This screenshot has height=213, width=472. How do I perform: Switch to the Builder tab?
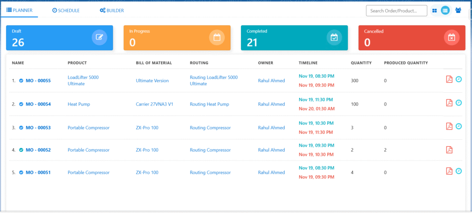[x=112, y=10]
